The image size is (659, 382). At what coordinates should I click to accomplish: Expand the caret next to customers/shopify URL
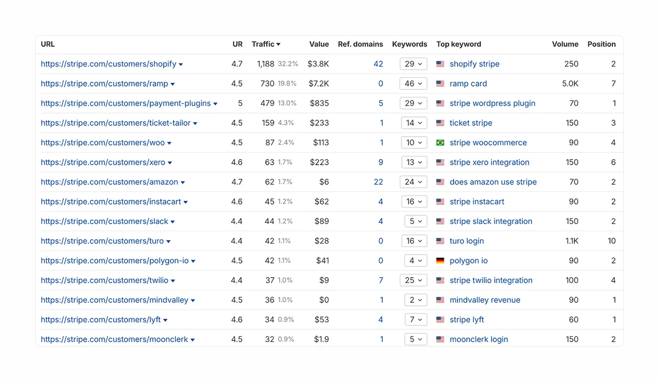point(181,65)
